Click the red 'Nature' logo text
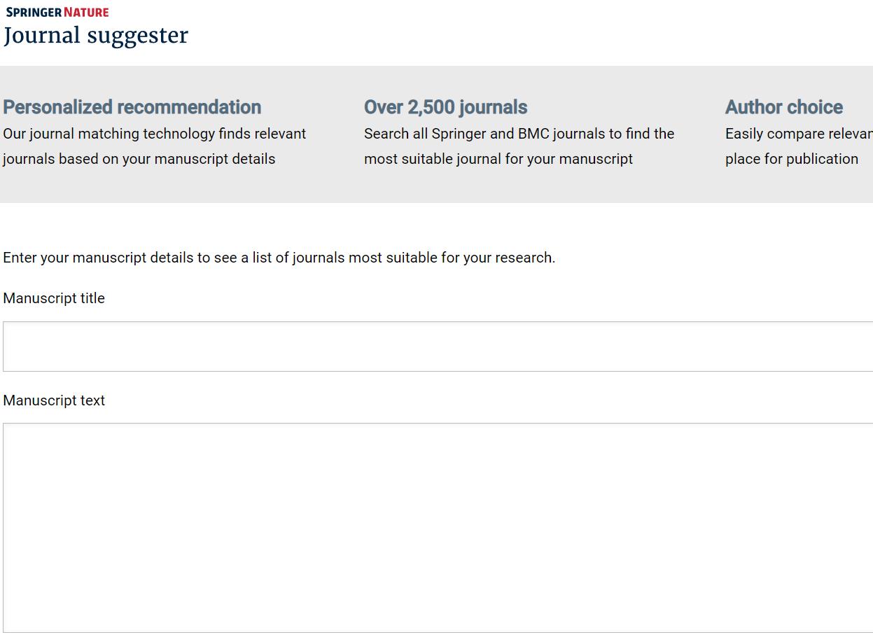The image size is (873, 642). 86,12
